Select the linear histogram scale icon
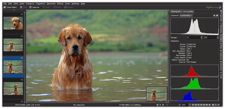 pyautogui.click(x=214, y=15)
